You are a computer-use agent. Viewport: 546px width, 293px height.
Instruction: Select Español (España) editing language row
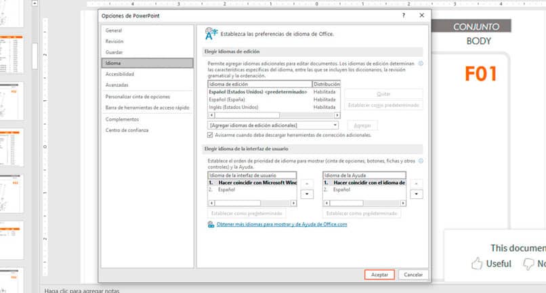pos(274,99)
